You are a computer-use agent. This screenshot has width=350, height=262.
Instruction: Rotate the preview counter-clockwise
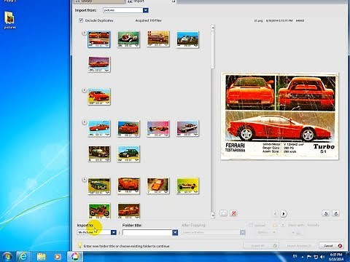[x=326, y=213]
